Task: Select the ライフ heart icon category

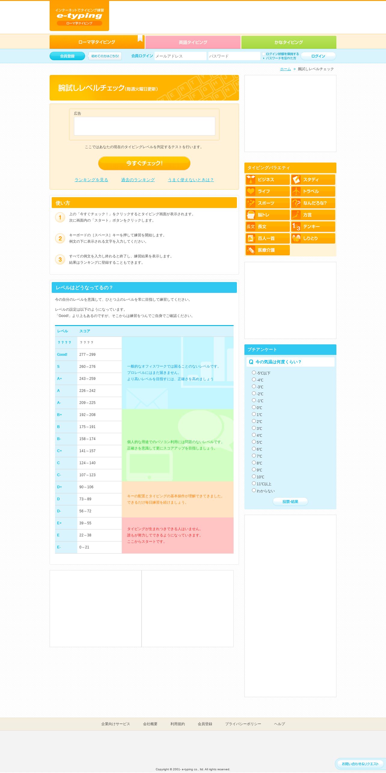Action: pos(268,191)
